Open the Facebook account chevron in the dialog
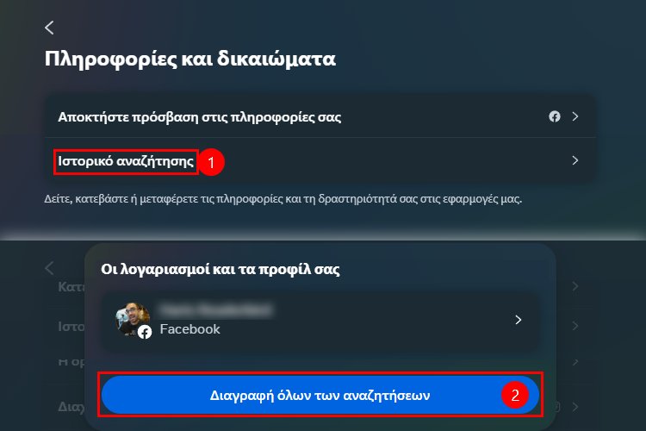The width and height of the screenshot is (646, 431). 519,320
